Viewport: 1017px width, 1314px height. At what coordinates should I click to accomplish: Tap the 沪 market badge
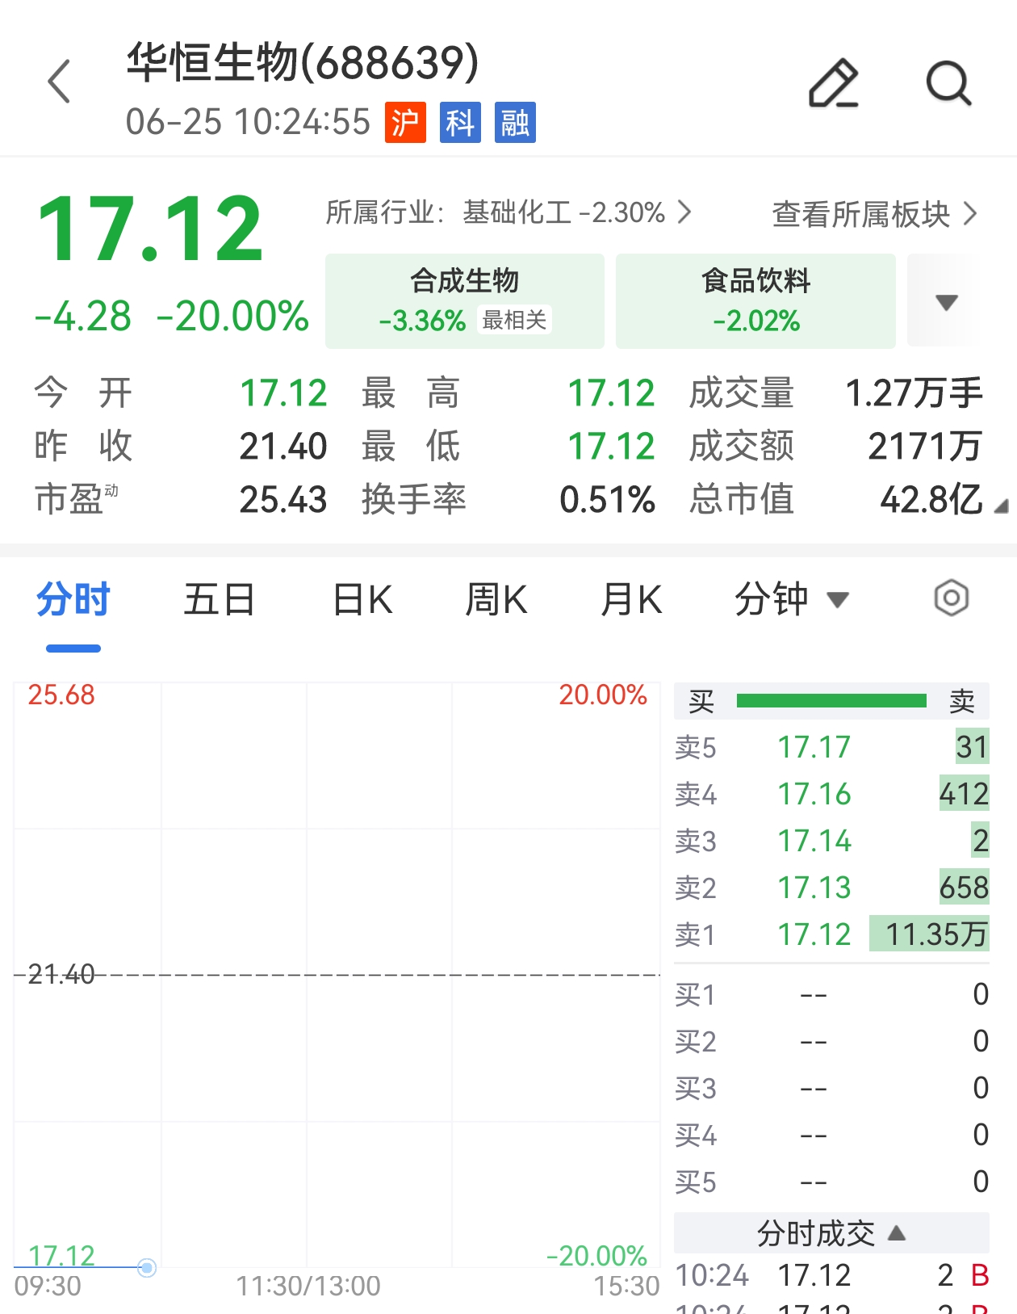405,123
